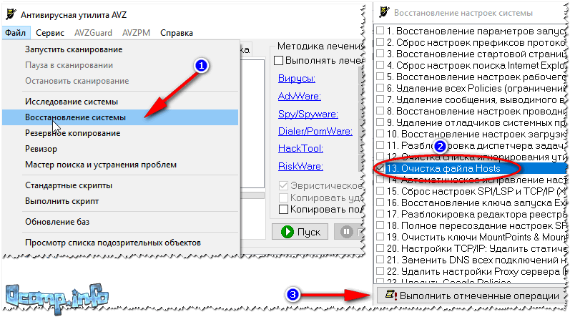Check item 19 Очистить ключи MountPoints
This screenshot has width=575, height=317.
[x=380, y=237]
